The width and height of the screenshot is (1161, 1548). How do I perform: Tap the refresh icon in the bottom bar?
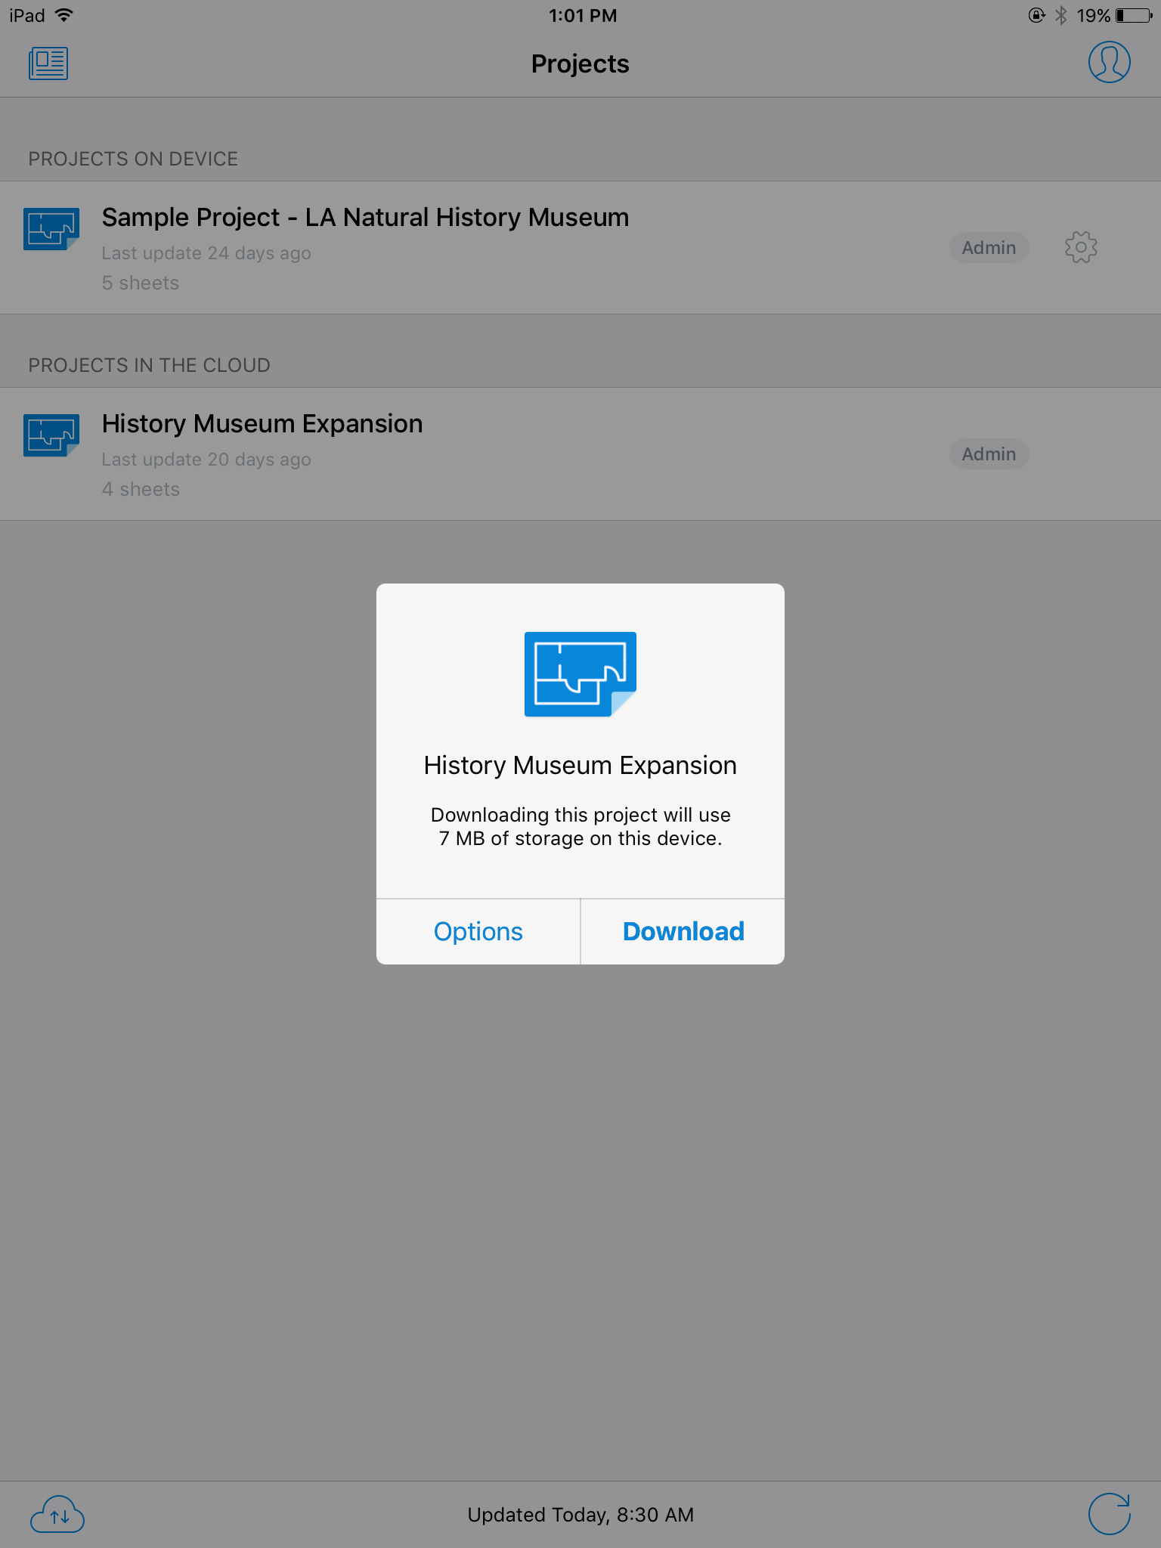pyautogui.click(x=1109, y=1513)
